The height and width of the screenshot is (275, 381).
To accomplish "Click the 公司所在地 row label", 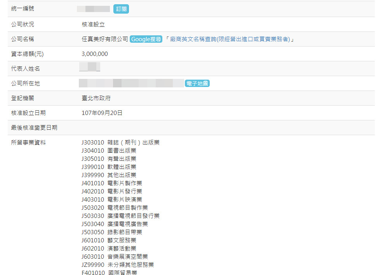I will [x=26, y=84].
